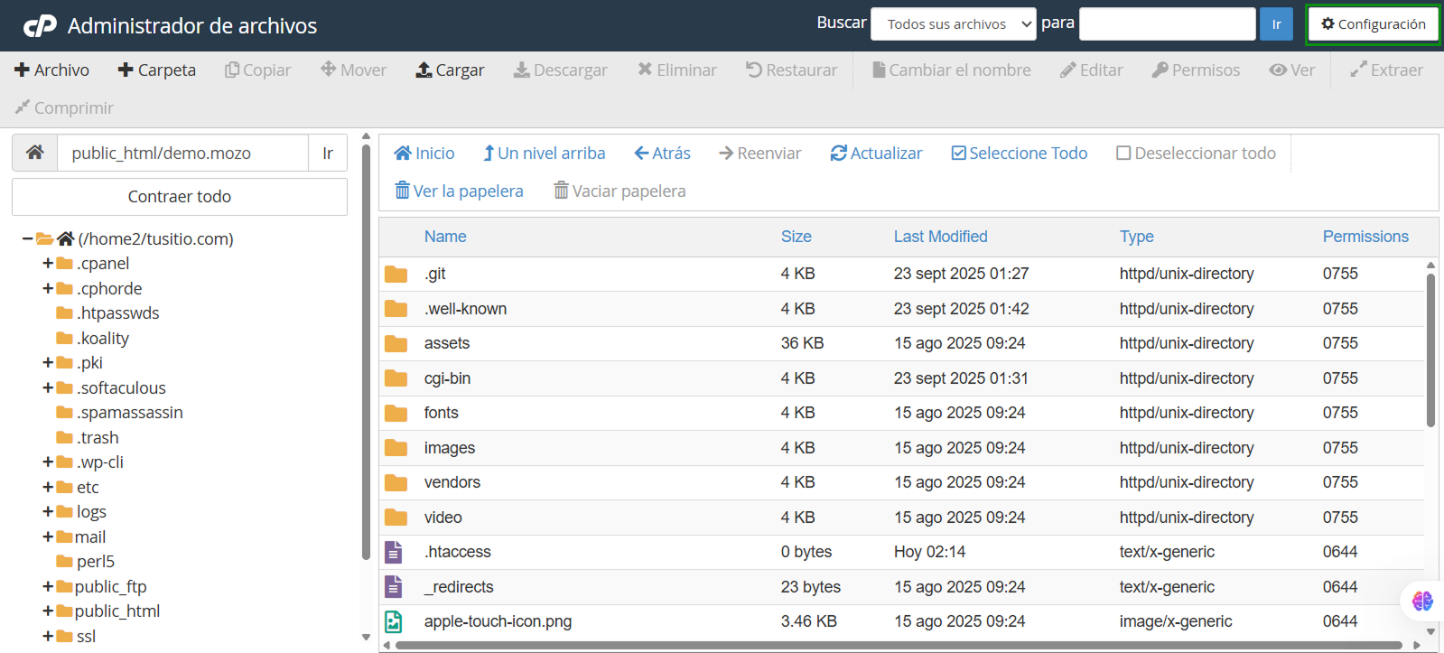
Task: Click the cPanel logo icon
Action: 40,26
